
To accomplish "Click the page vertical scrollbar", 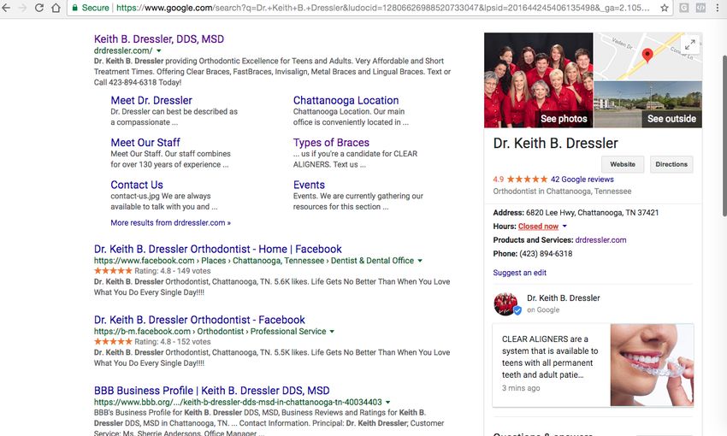I will coord(724,136).
